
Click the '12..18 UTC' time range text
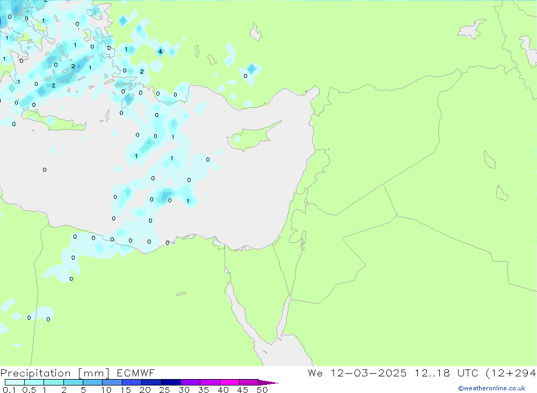[447, 373]
